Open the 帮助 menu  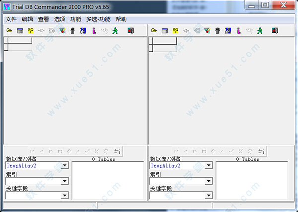[121, 19]
